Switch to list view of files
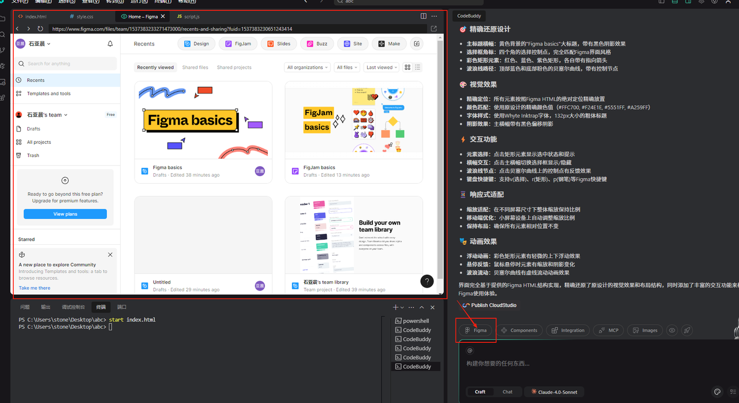Screen dimensions: 739x403 coord(418,68)
